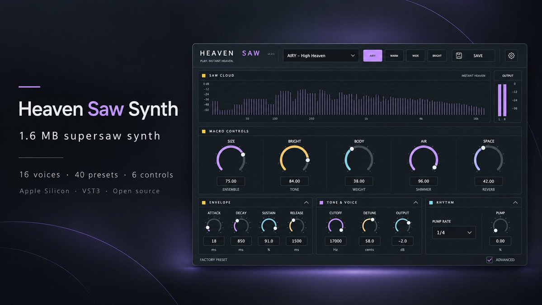The image size is (542, 305).
Task: Click the Output value field -2.0
Action: coord(402,241)
